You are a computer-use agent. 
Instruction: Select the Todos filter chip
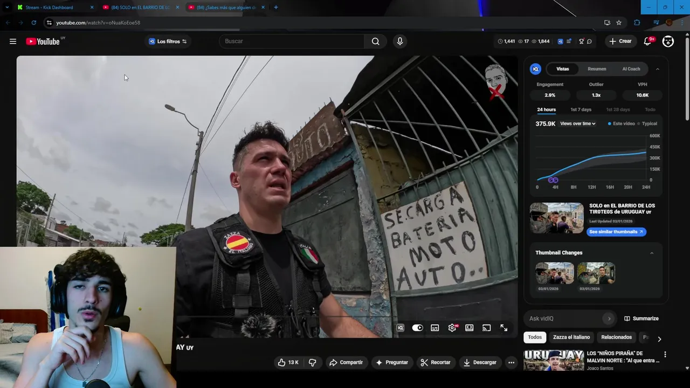(x=535, y=337)
